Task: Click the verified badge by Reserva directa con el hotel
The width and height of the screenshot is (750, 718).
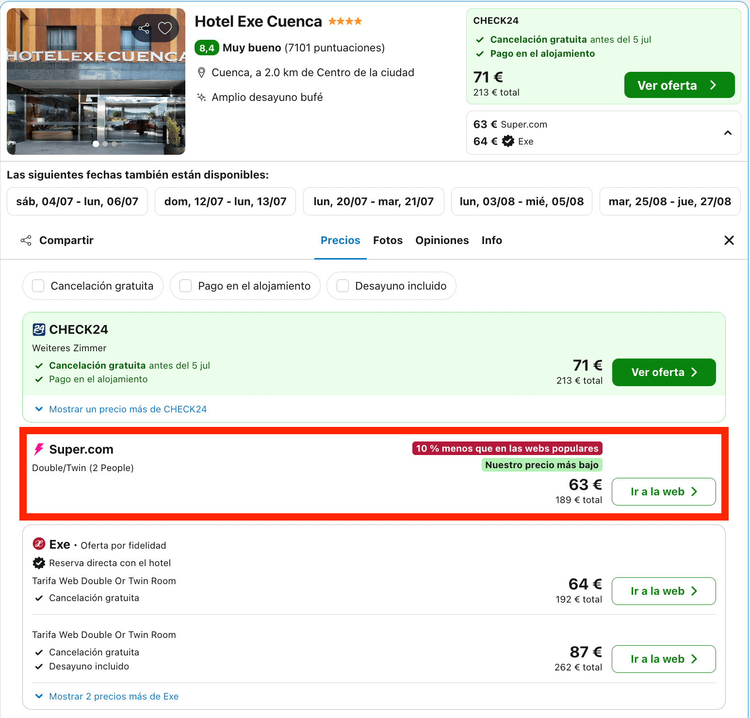Action: (39, 563)
